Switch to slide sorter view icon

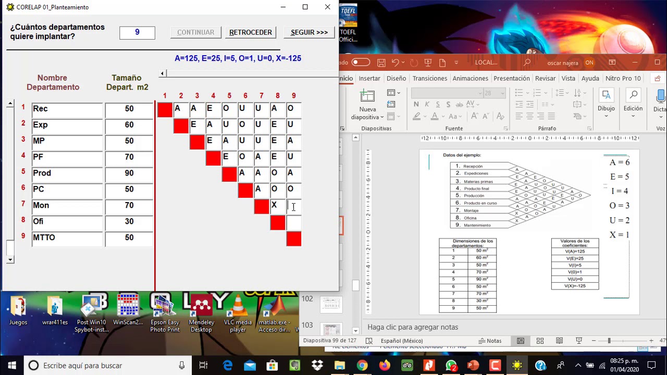click(x=540, y=341)
